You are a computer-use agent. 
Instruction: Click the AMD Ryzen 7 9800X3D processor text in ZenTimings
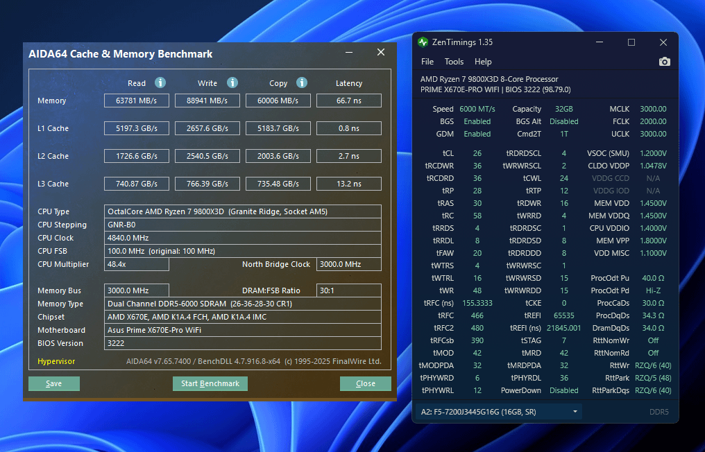(489, 79)
